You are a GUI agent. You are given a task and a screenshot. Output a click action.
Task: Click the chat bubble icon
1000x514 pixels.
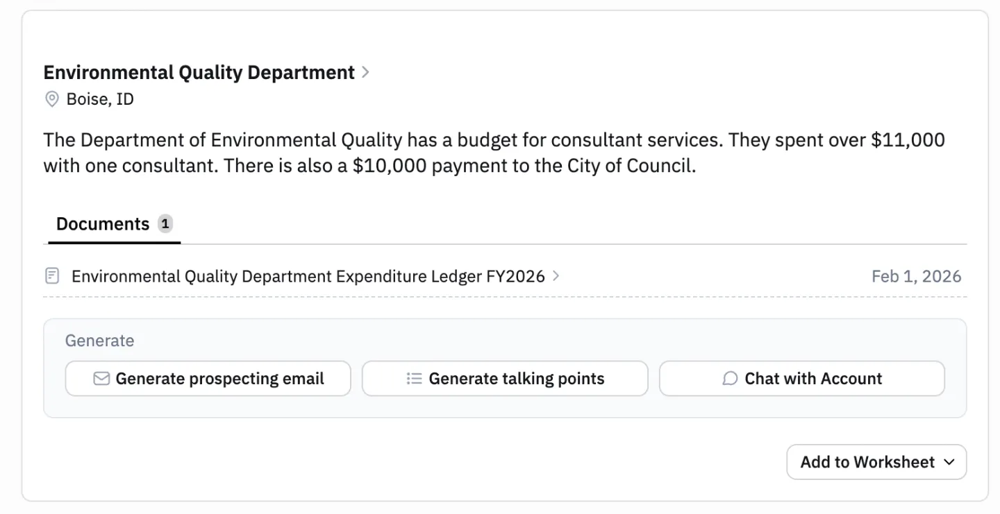tap(730, 379)
